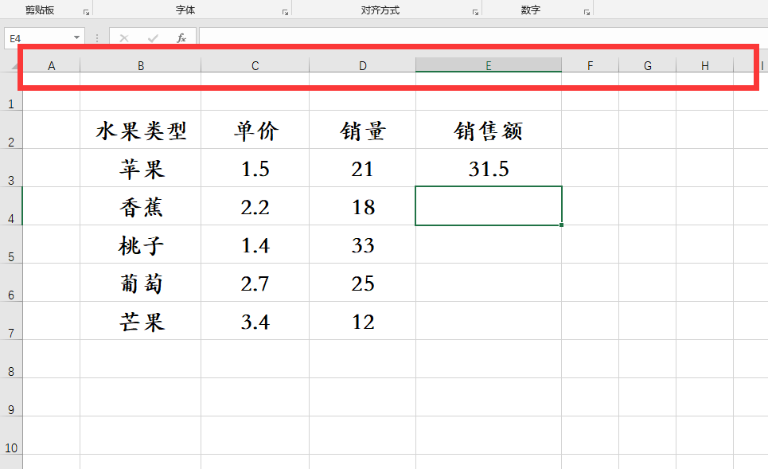
Task: Select the 香蕉 cell
Action: click(141, 206)
